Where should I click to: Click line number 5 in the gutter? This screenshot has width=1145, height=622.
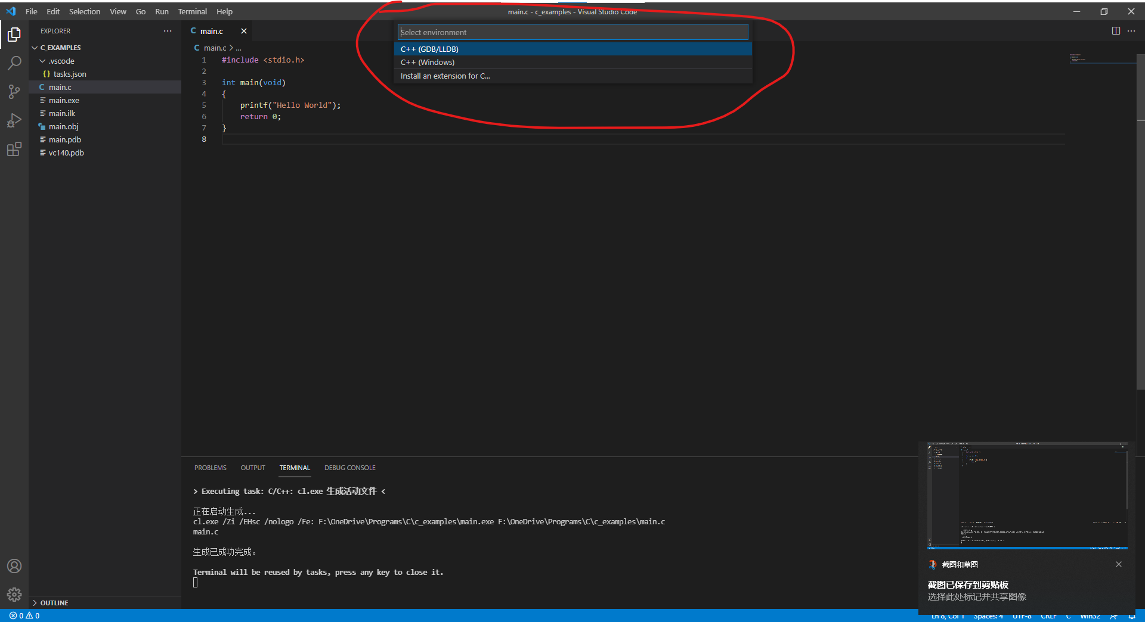204,105
